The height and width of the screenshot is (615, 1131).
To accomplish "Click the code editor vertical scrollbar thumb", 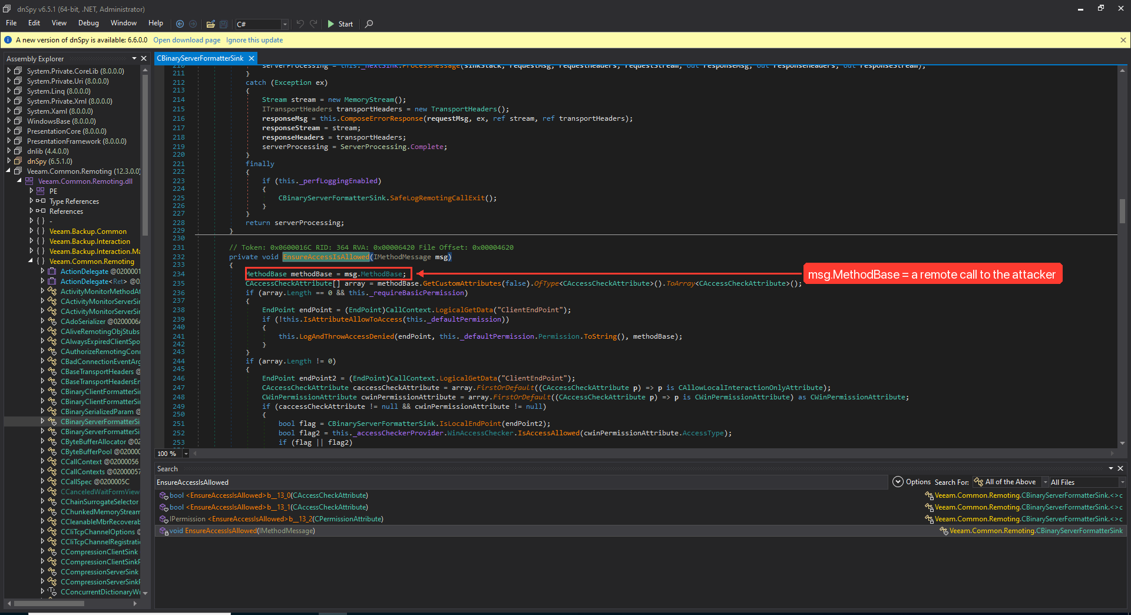I will pos(1122,211).
